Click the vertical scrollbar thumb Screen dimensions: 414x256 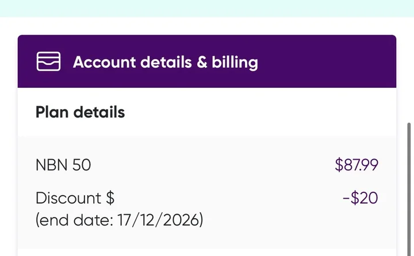pyautogui.click(x=409, y=189)
